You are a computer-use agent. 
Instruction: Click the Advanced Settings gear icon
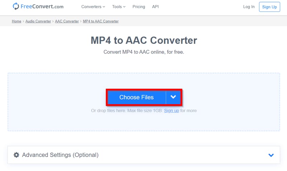[16, 155]
